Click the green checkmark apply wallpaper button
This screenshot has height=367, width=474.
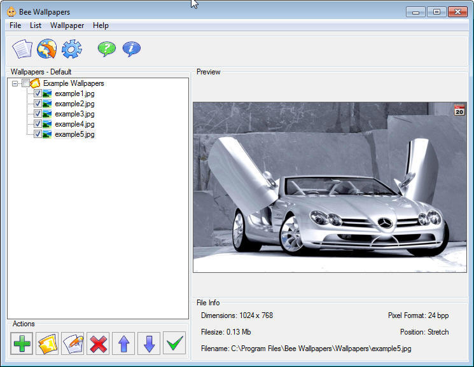point(174,343)
